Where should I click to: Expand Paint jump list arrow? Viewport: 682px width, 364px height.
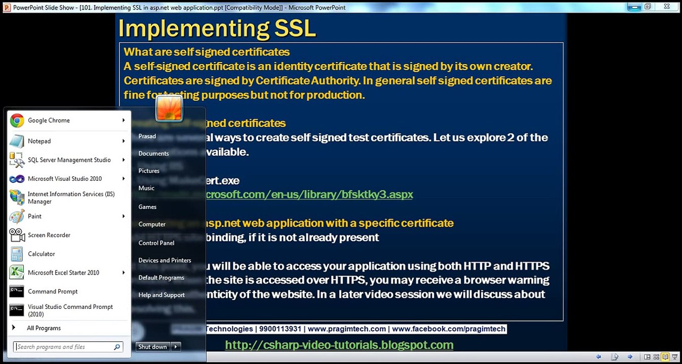click(124, 216)
